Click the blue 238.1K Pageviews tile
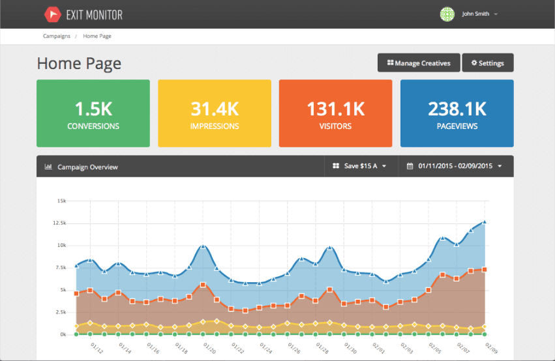 (x=457, y=113)
